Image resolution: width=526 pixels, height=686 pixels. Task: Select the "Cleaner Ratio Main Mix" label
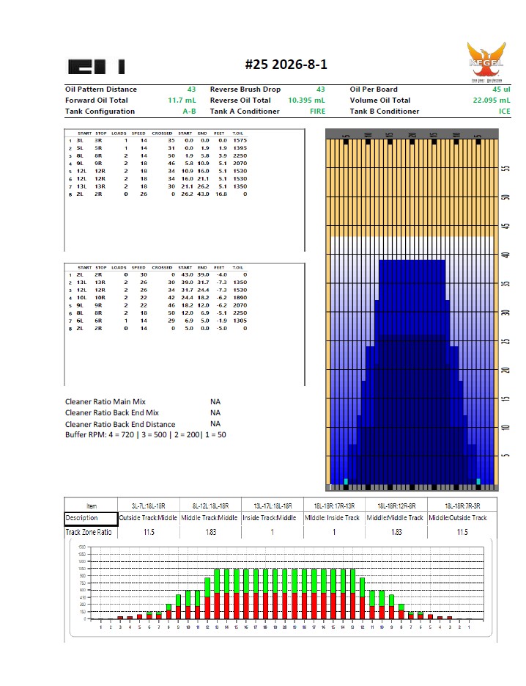105,401
